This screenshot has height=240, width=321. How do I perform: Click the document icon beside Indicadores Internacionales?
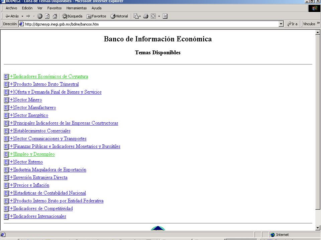pyautogui.click(x=6, y=216)
